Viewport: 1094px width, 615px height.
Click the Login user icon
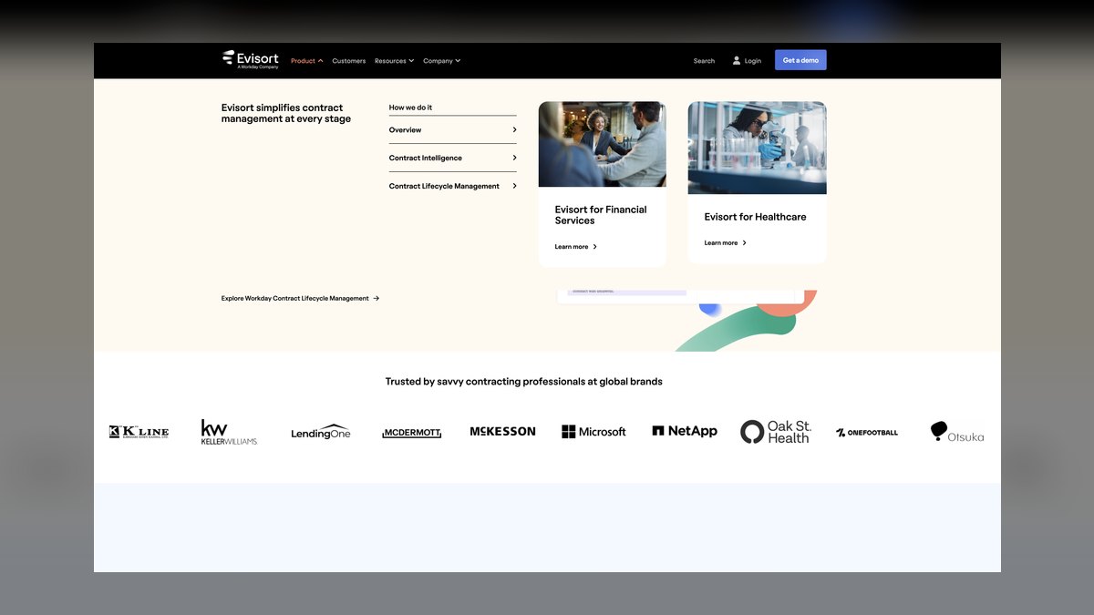(737, 61)
